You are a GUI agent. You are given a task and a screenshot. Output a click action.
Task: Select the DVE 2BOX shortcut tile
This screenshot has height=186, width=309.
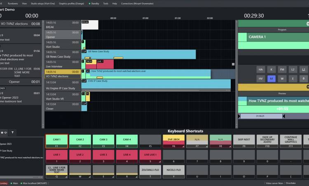pyautogui.click(x=173, y=141)
